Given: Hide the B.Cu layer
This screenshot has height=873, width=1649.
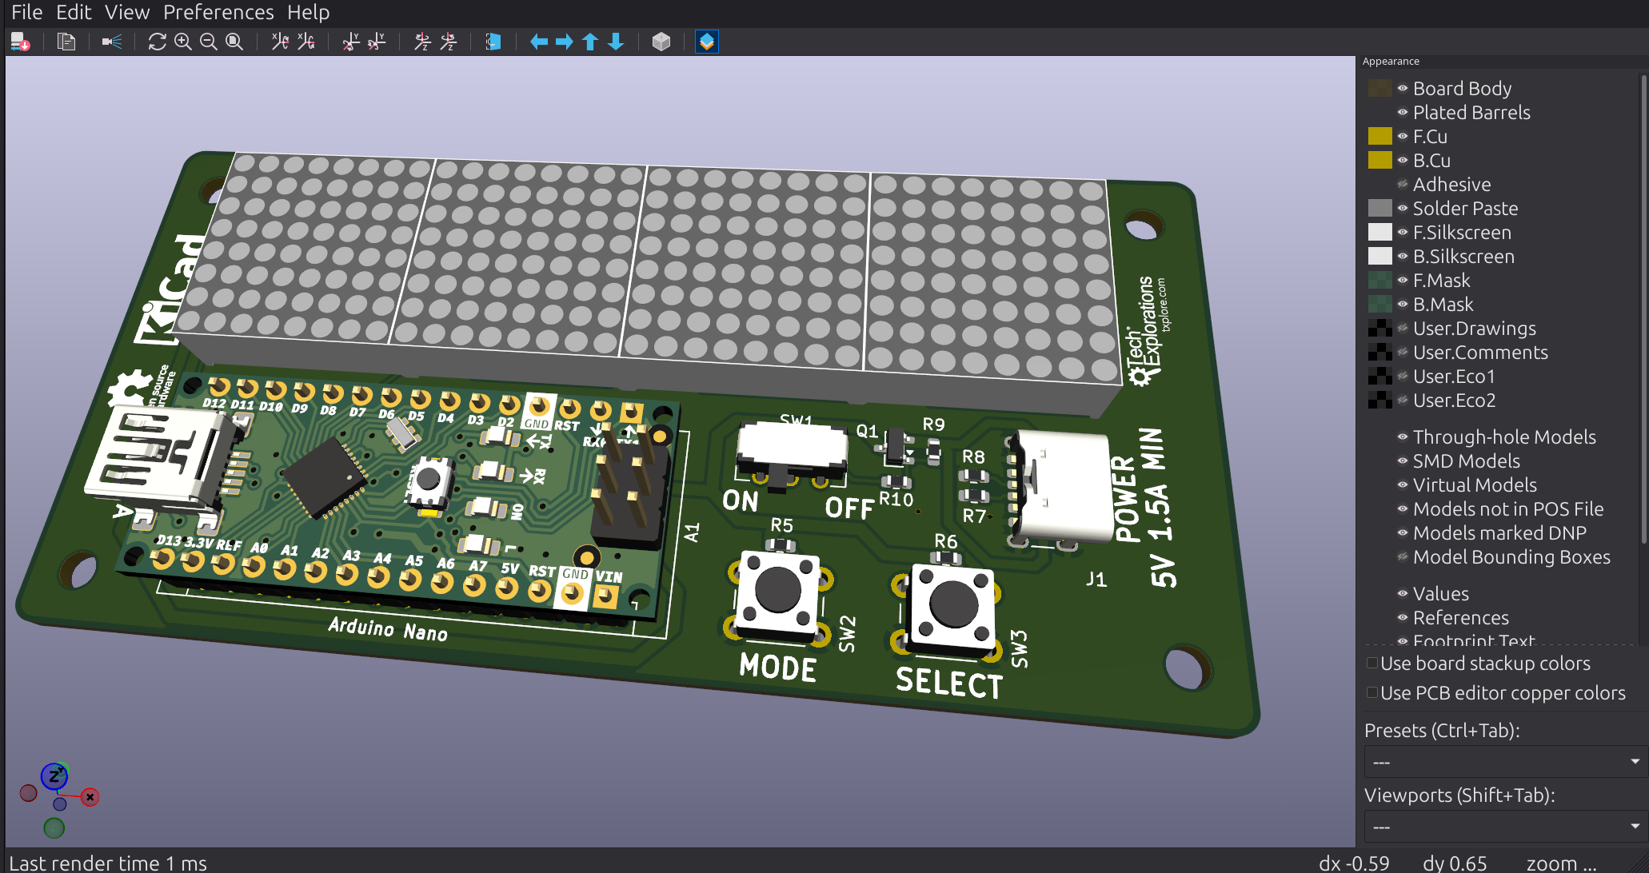Looking at the screenshot, I should [x=1402, y=161].
